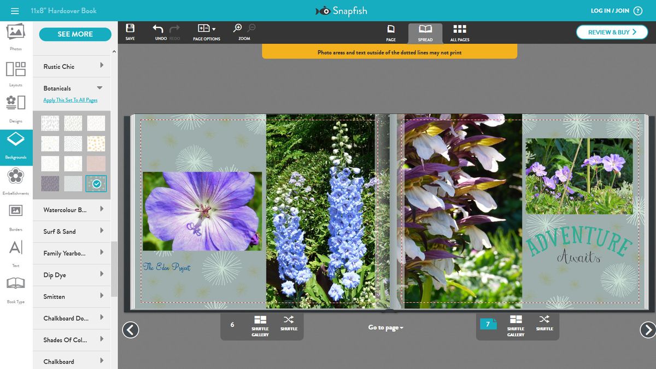
Task: Click Log In / Join
Action: pyautogui.click(x=610, y=11)
